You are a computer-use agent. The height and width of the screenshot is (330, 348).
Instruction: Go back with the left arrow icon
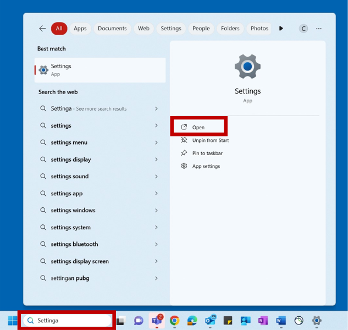42,29
